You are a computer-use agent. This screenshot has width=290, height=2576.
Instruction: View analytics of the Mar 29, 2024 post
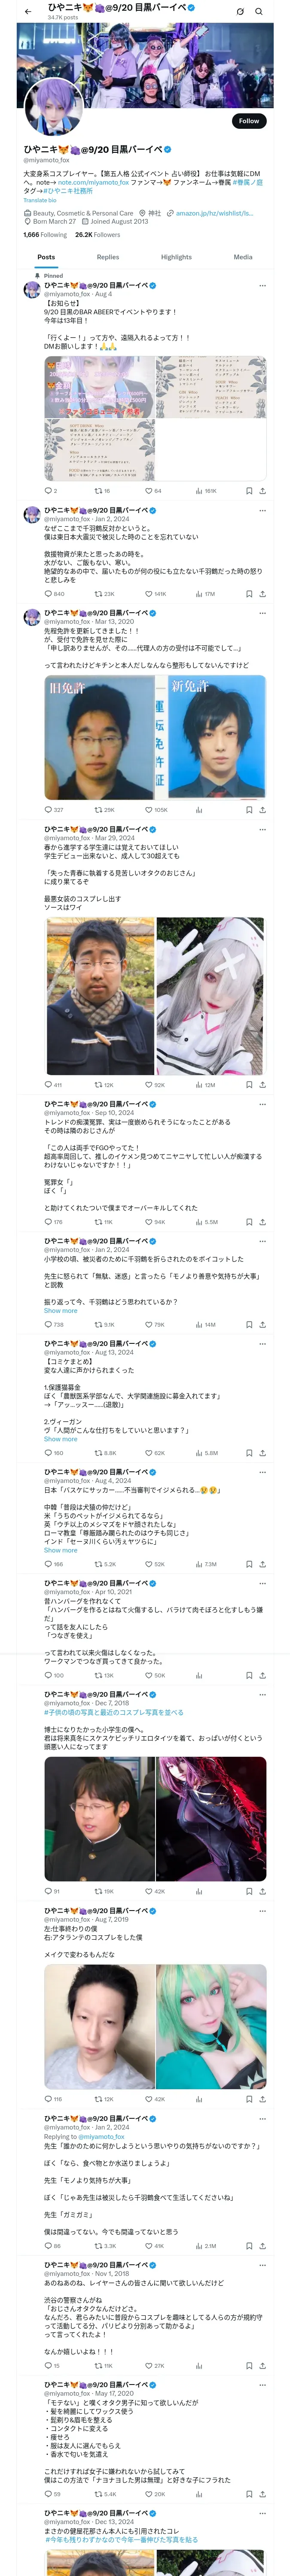point(199,1085)
